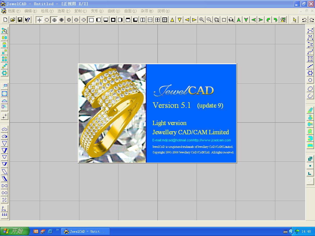This screenshot has width=315, height=236.
Task: Launch Internet Explorer from quick launch
Action: click(50, 231)
